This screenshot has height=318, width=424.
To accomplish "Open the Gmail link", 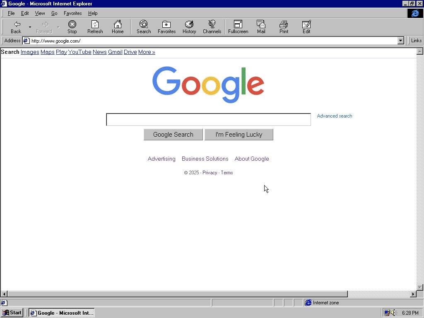I will pyautogui.click(x=115, y=52).
